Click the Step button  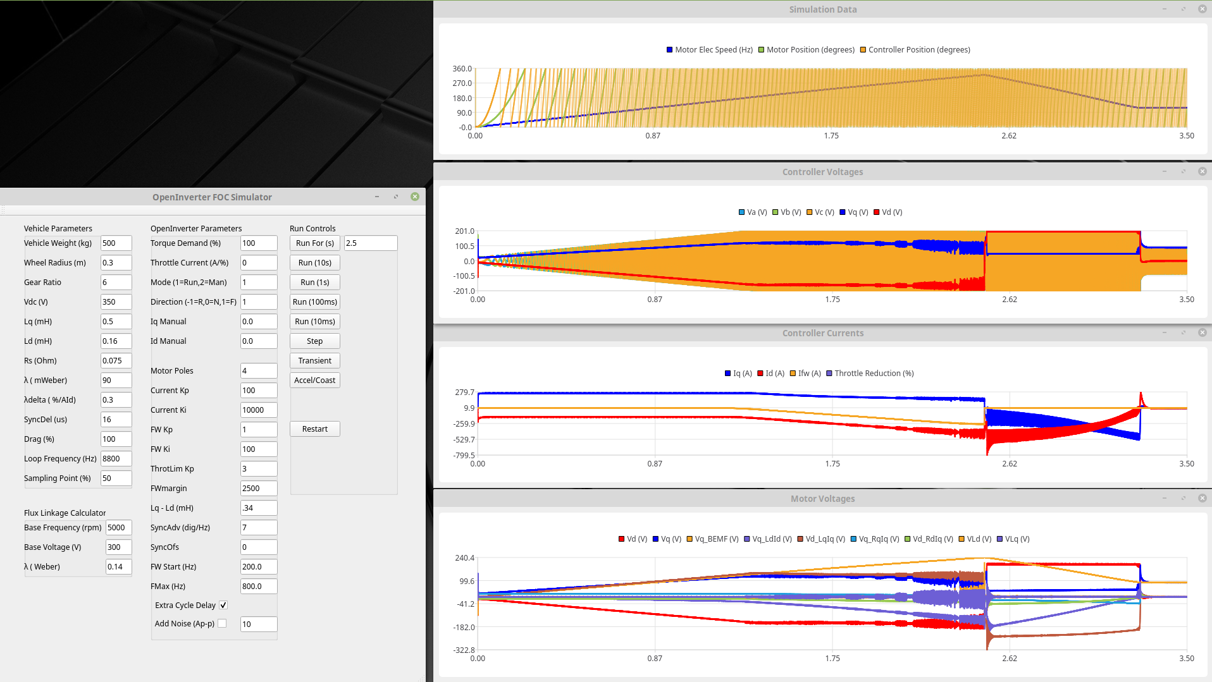[314, 341]
